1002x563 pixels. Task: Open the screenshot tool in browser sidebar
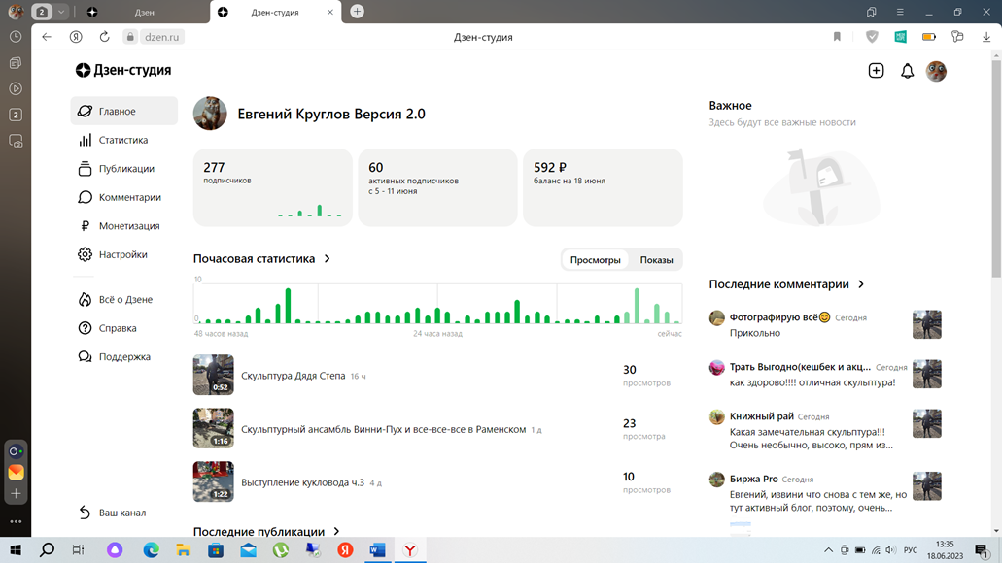tap(16, 141)
